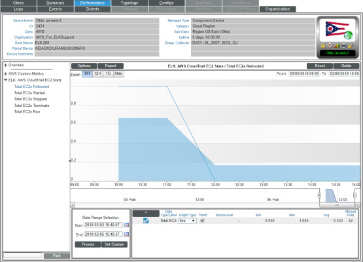Set zoom to 12H
This screenshot has width=363, height=262.
point(97,74)
